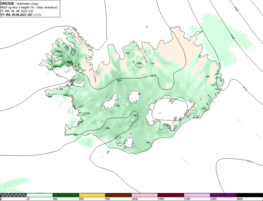Screen dimensions: 263x201
Task: Click the 1006 isobar label
Action: (236, 9)
